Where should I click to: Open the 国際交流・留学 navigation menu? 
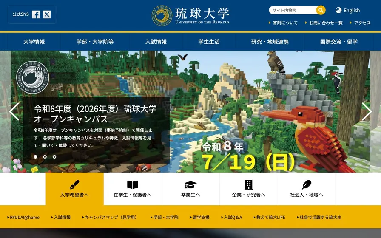339,42
